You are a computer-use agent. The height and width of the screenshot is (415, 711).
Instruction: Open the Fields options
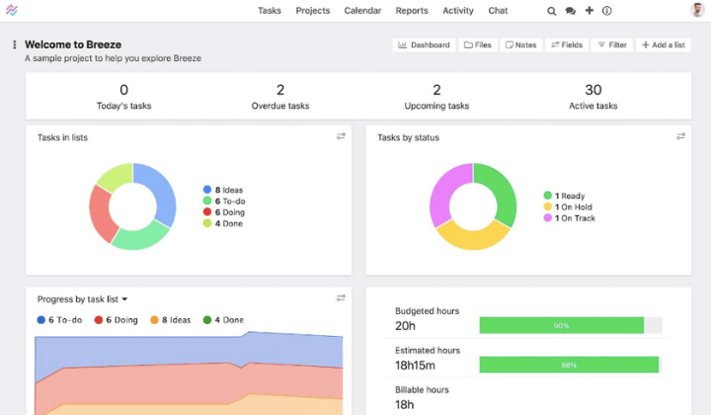click(x=567, y=45)
